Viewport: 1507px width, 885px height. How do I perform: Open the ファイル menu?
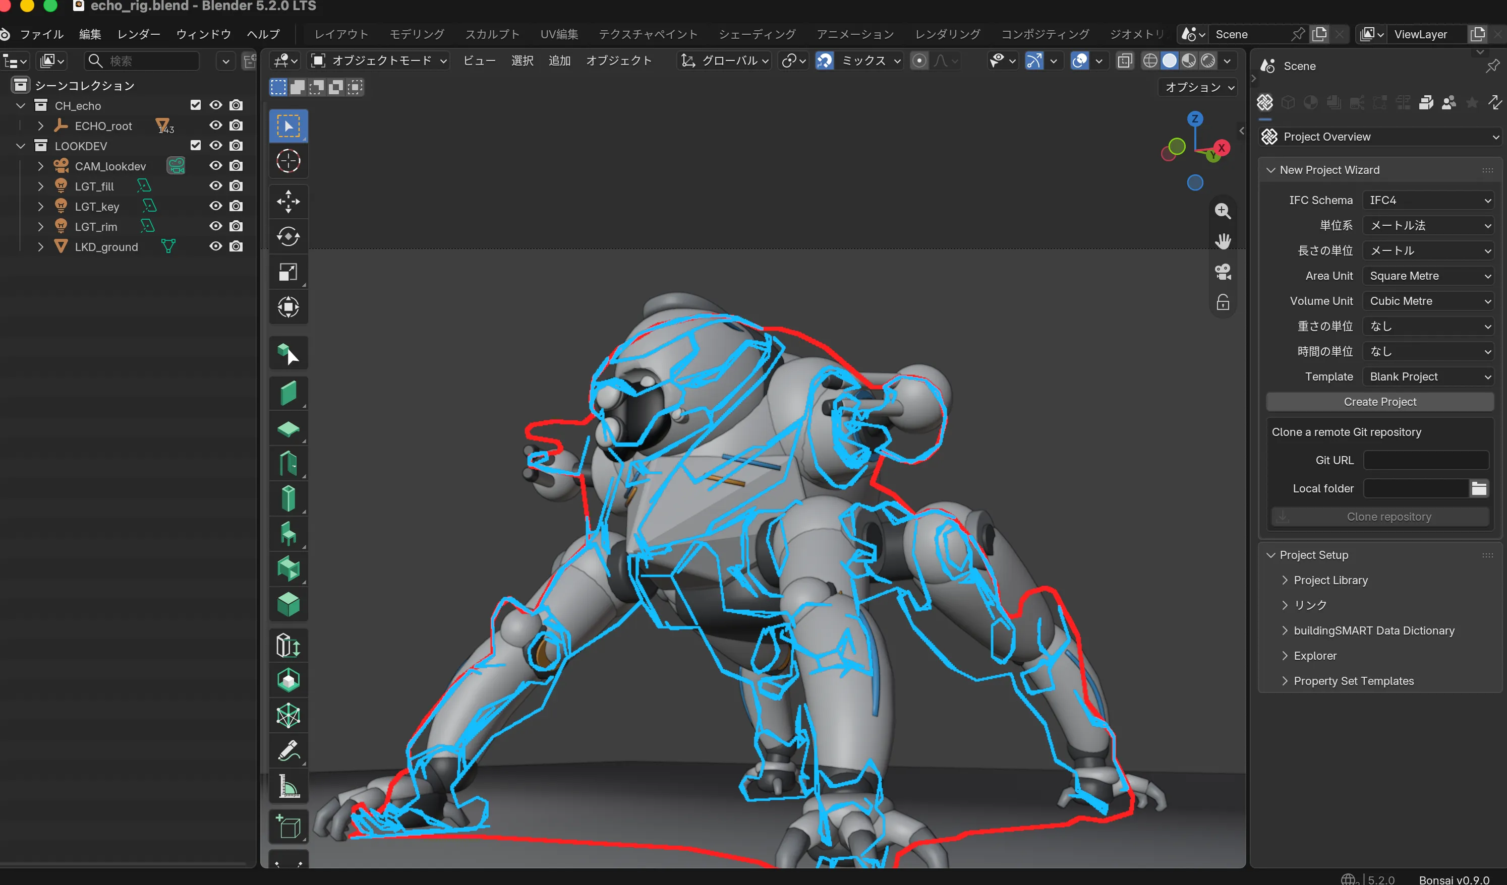42,34
